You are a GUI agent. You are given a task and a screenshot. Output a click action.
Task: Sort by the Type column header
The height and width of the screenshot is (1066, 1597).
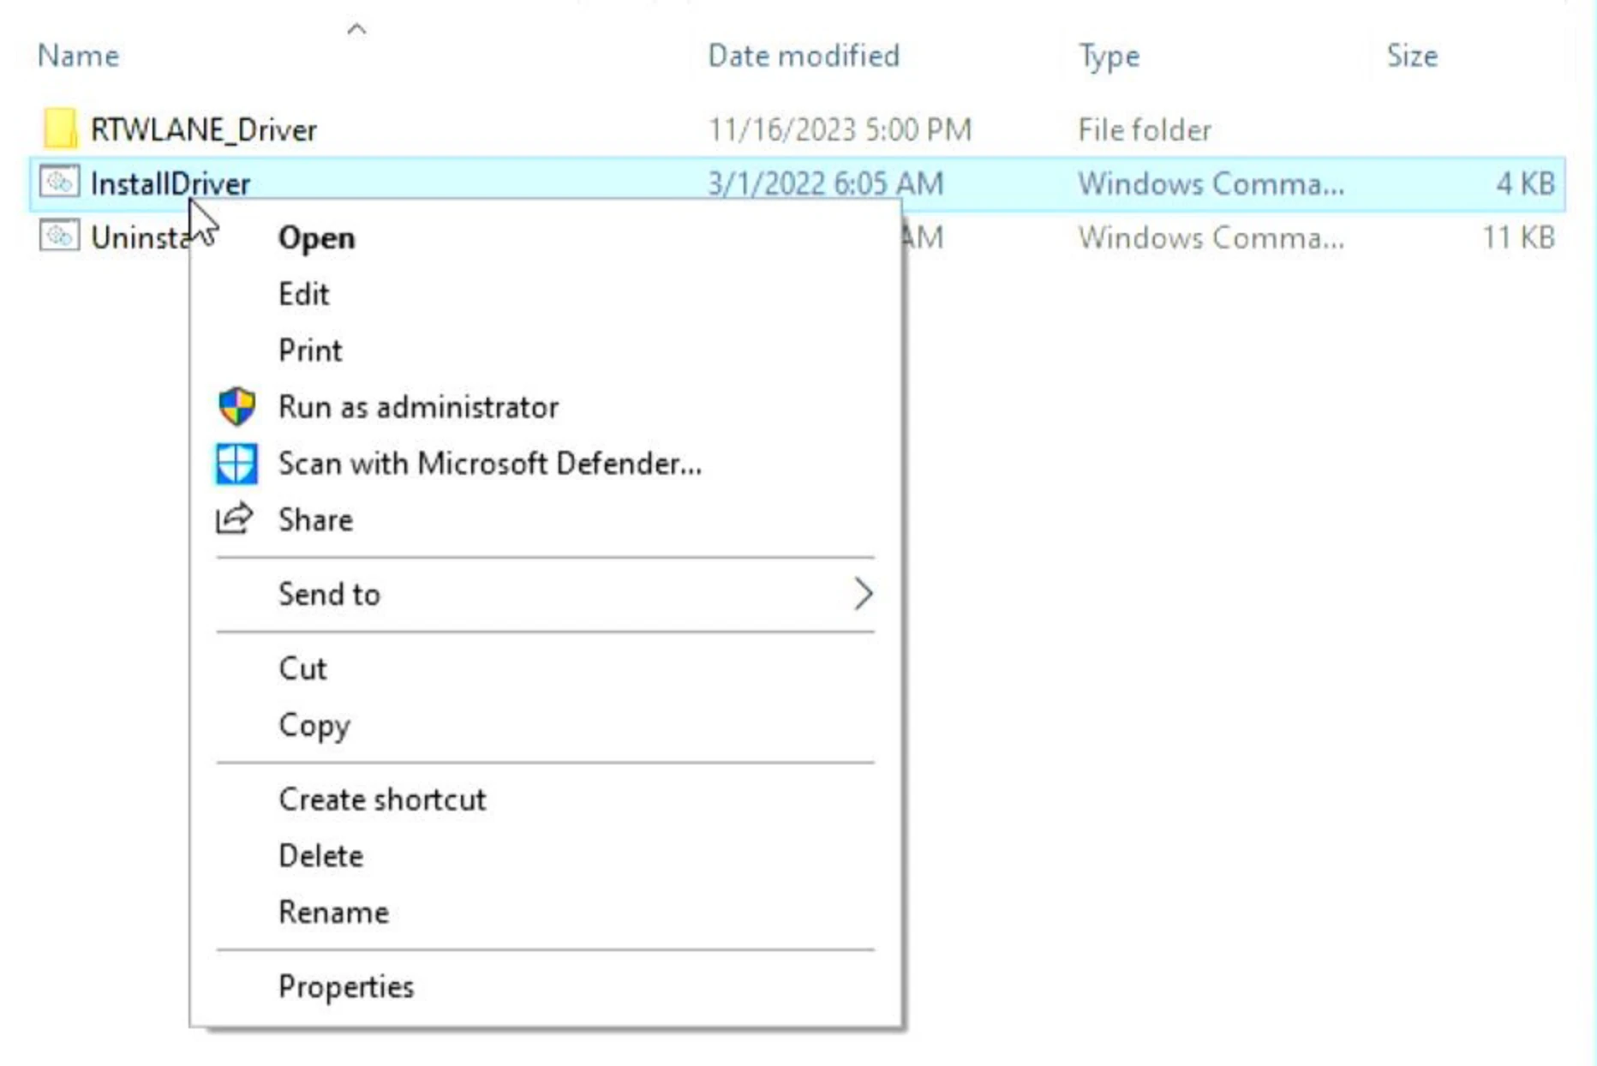pos(1109,57)
